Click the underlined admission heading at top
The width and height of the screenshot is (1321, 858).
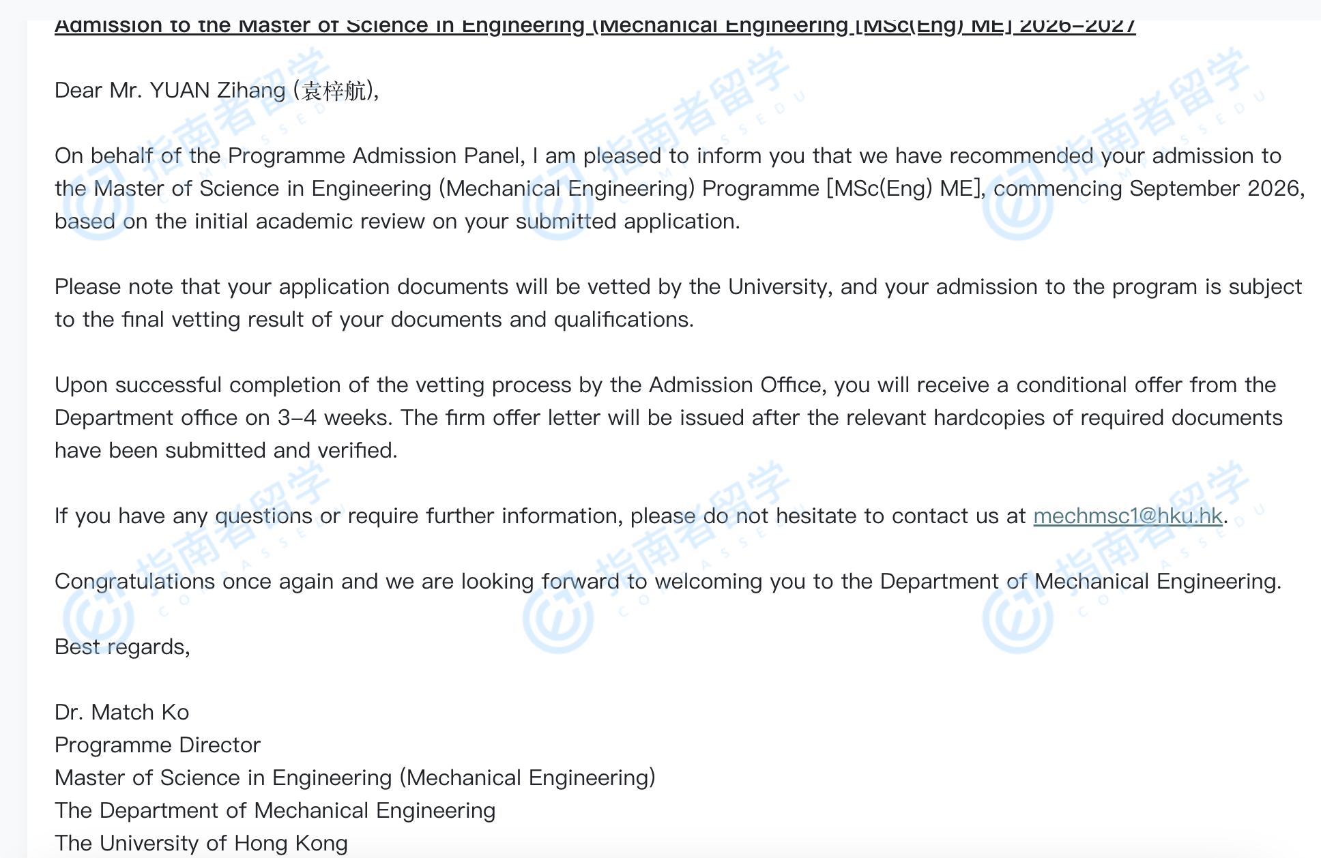pos(594,26)
